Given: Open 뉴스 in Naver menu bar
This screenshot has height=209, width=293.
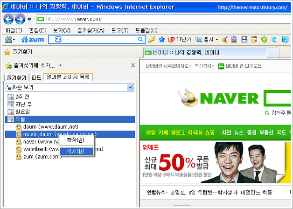Looking at the screenshot, I should coord(239,132).
